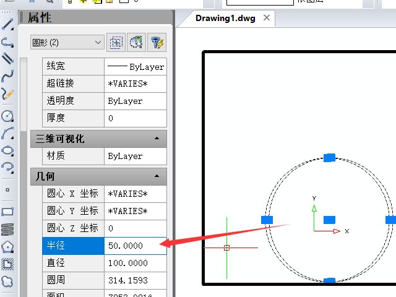Select the freehand sketch pencil tool

click(x=7, y=93)
